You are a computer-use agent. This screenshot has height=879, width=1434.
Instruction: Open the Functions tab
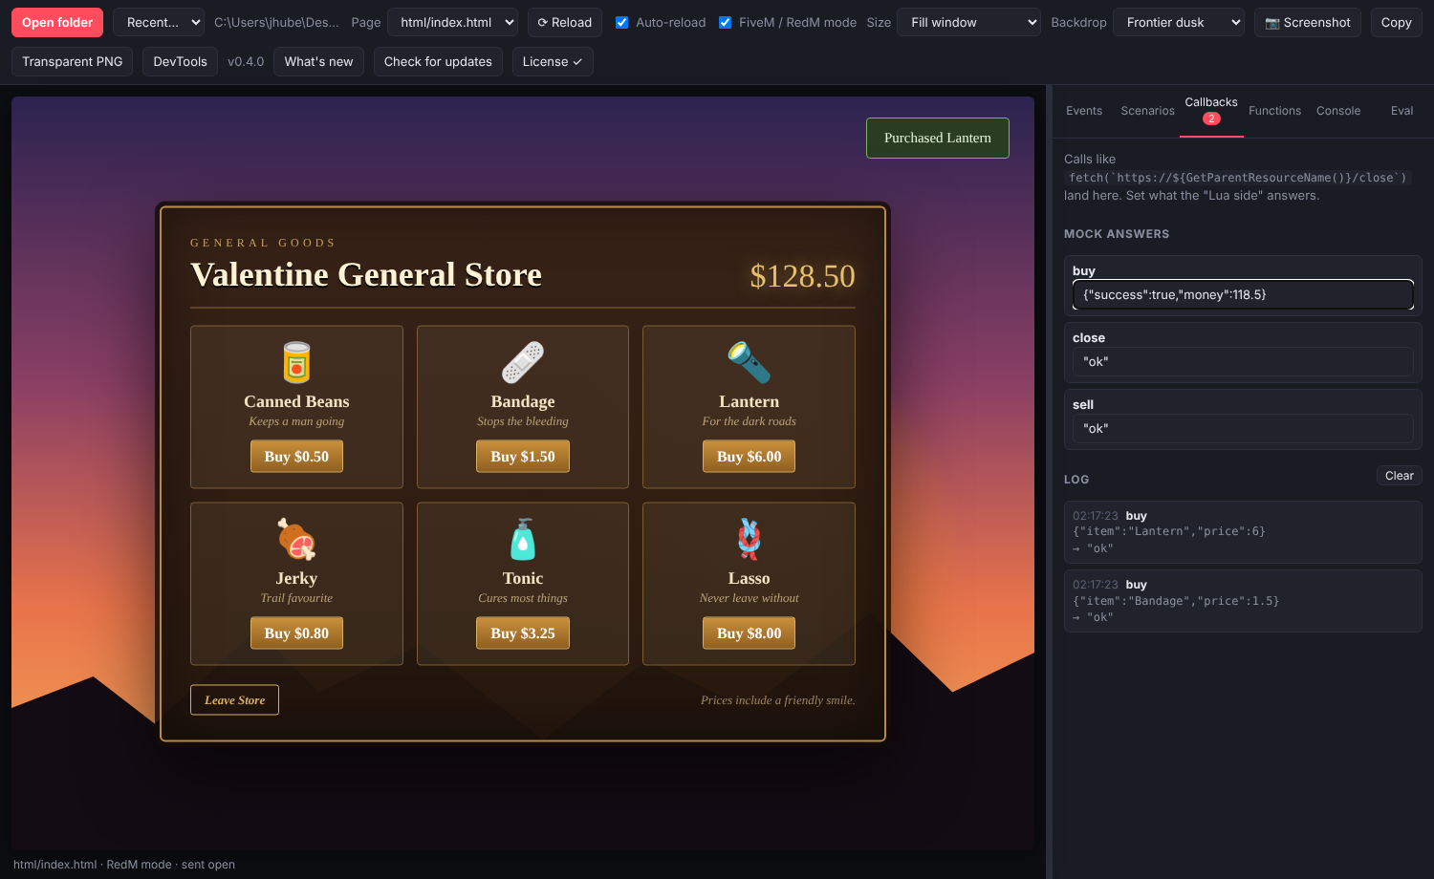point(1274,111)
